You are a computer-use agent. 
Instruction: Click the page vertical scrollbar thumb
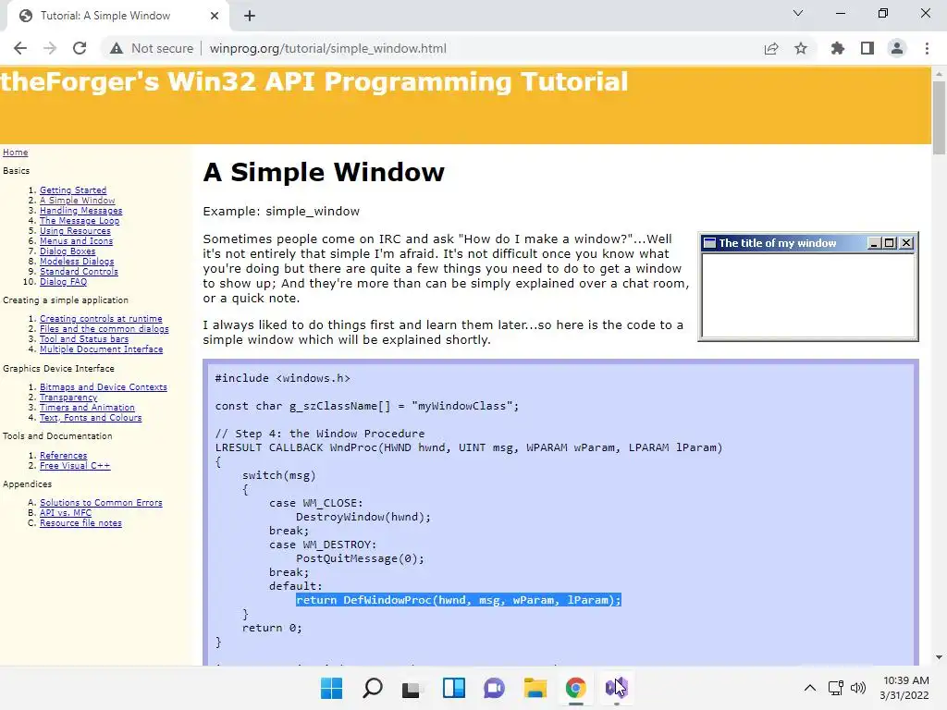coord(939,117)
